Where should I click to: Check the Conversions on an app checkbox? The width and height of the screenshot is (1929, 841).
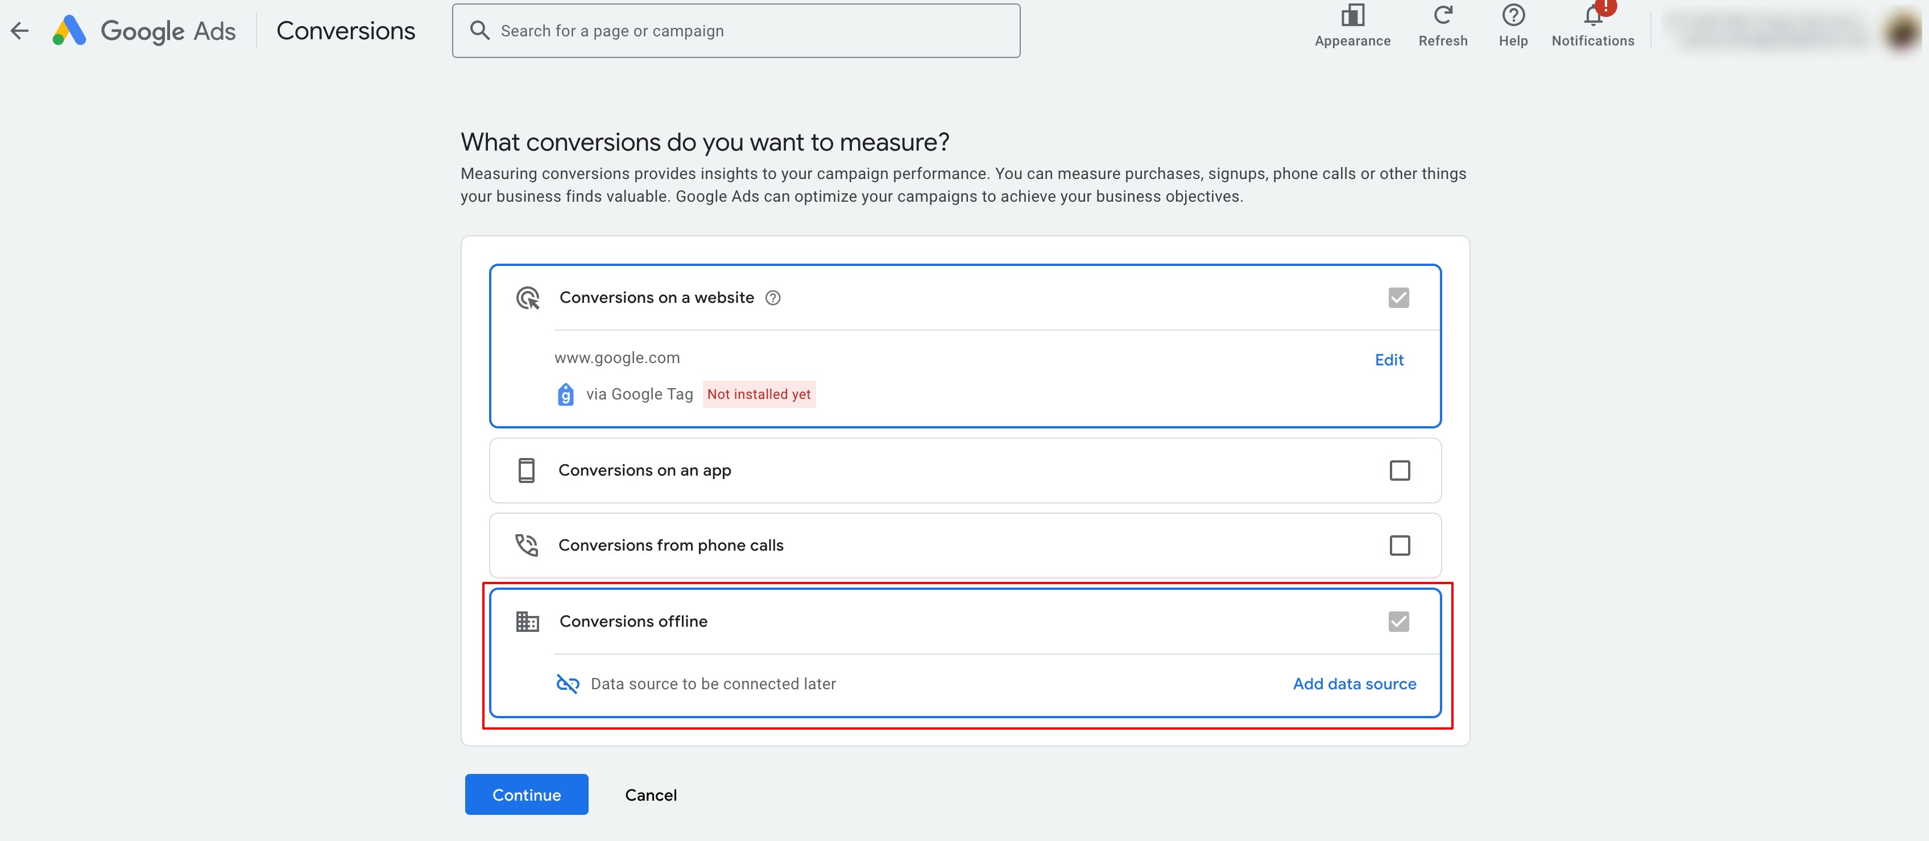pyautogui.click(x=1399, y=471)
